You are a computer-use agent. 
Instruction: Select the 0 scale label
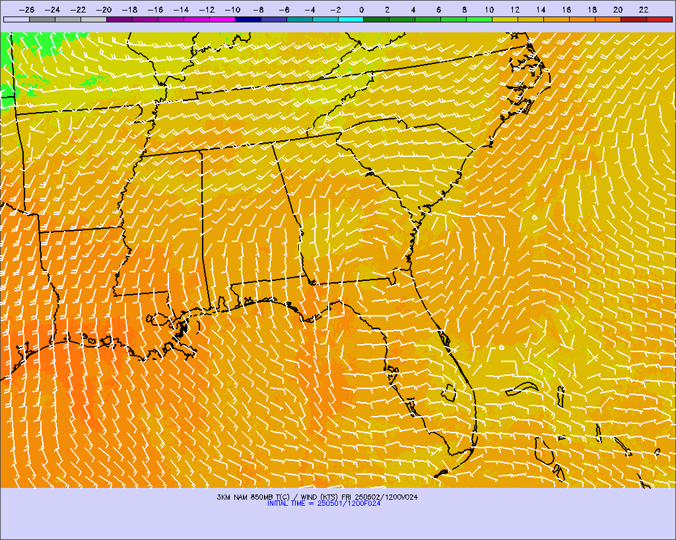click(x=362, y=10)
